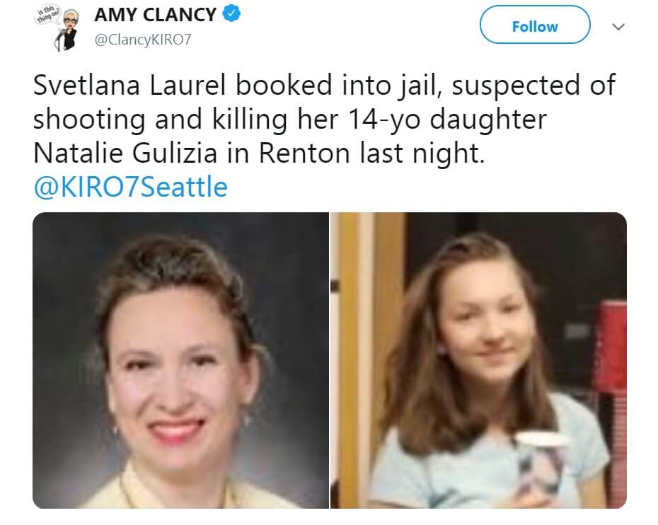The width and height of the screenshot is (658, 525).
Task: Open the left photo of the woman
Action: (181, 360)
